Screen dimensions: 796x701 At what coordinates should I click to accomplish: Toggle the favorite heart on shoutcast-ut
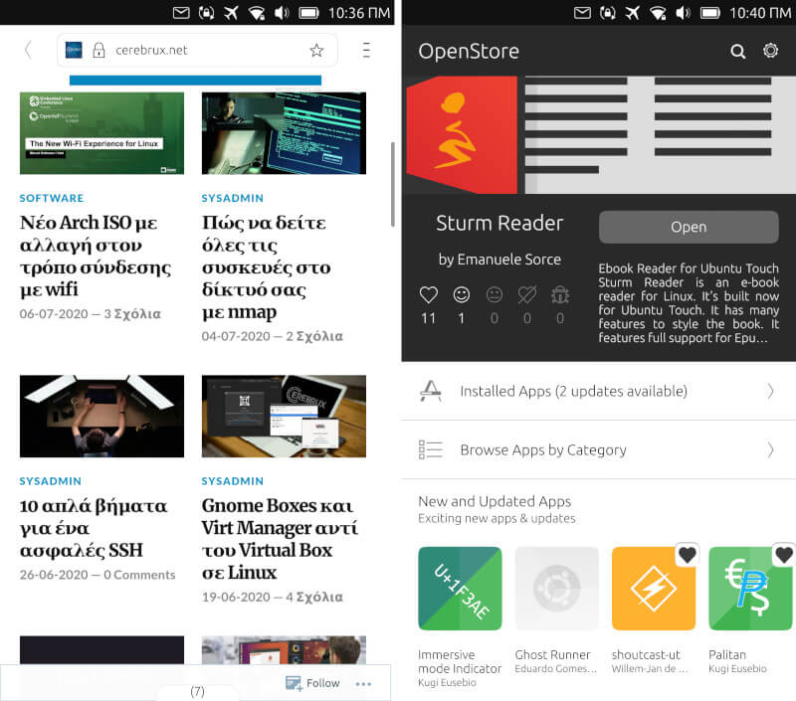pos(687,555)
